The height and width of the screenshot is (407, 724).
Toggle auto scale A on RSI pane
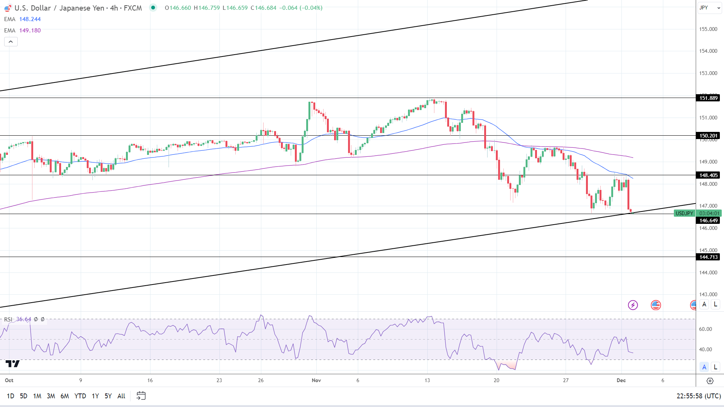point(704,367)
